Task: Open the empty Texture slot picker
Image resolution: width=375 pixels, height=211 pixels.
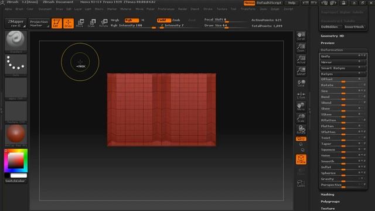Action: click(x=16, y=112)
